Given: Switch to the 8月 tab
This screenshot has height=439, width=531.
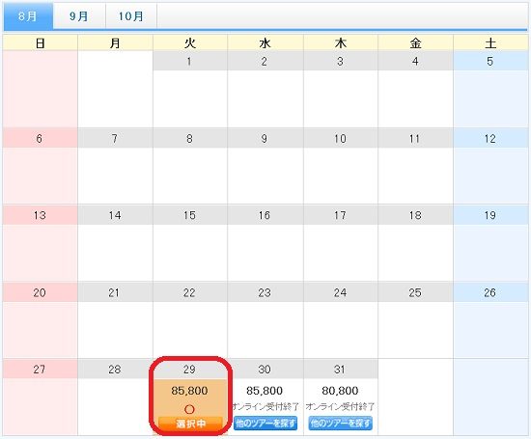Looking at the screenshot, I should (28, 16).
